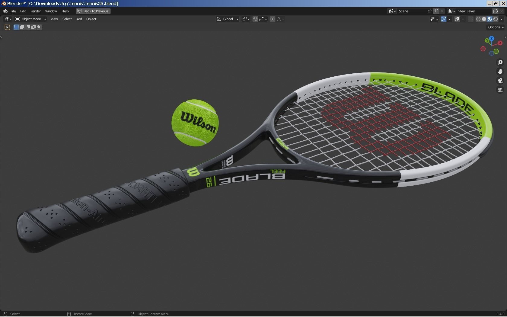The image size is (507, 317).
Task: Choose Set a new selection mode
Action: point(16,27)
